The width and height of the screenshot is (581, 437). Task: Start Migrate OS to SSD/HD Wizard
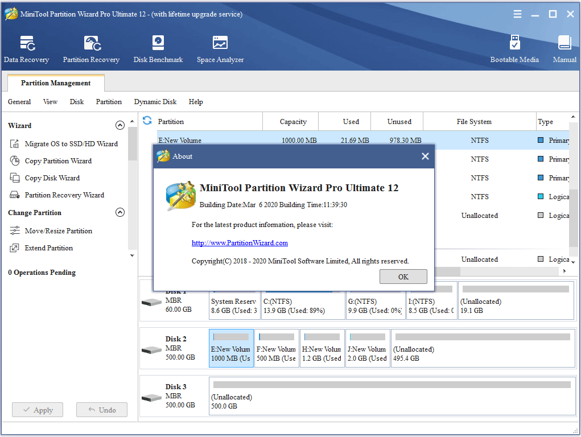point(64,144)
